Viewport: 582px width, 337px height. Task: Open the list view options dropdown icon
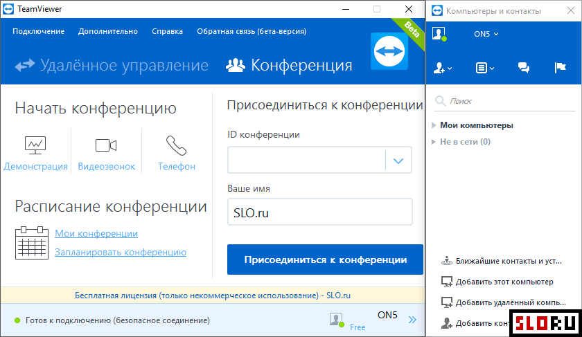point(485,68)
